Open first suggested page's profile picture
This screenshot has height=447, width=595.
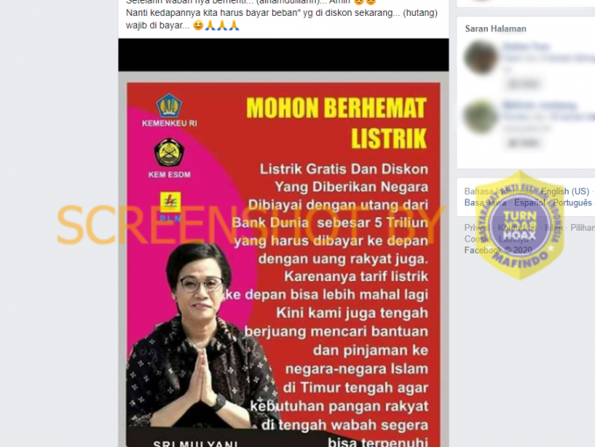coord(481,57)
